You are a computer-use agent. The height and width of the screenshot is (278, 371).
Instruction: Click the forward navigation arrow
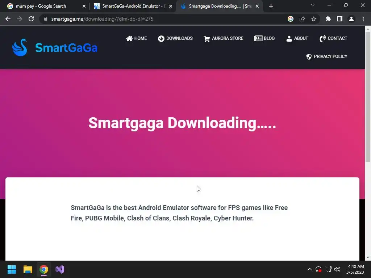20,19
